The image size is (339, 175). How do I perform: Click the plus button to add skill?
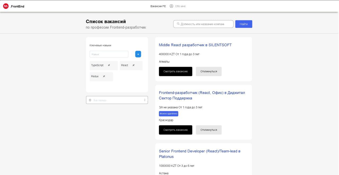(x=138, y=54)
